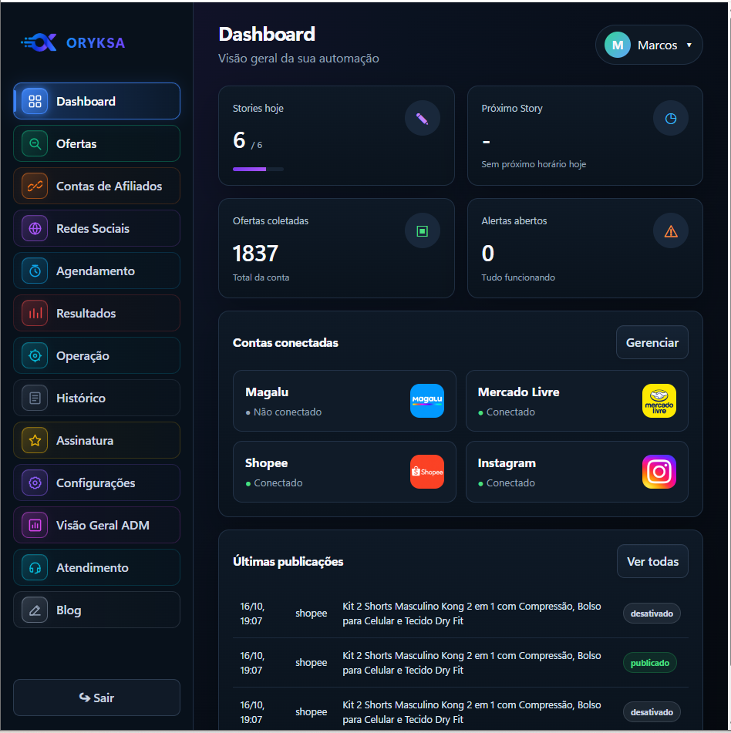731x733 pixels.
Task: Click the clock icon in Próximo Story card
Action: pos(671,118)
